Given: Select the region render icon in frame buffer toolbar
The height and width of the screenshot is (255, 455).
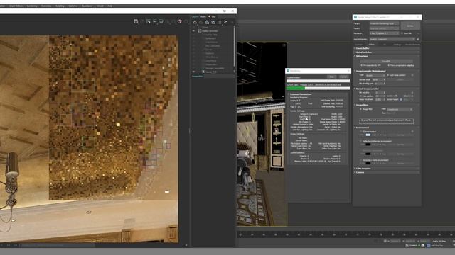Looking at the screenshot, I should click(161, 21).
